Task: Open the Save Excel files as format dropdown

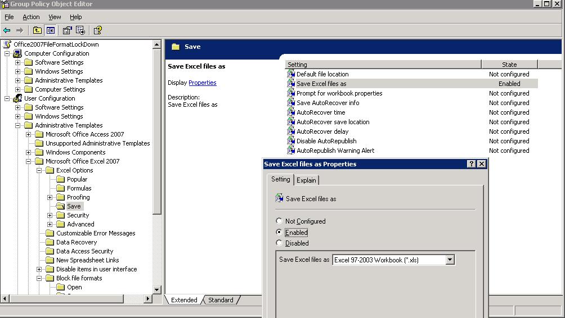Action: 450,260
